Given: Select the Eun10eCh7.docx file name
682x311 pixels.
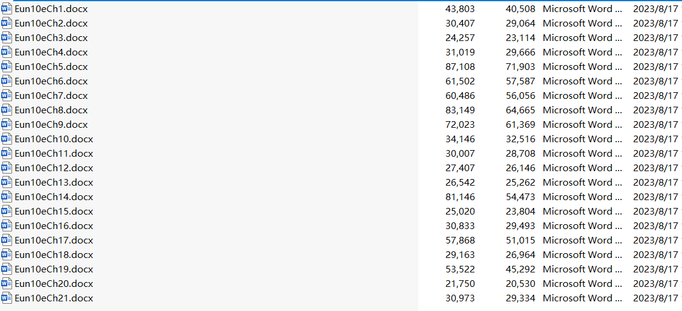Looking at the screenshot, I should [51, 96].
